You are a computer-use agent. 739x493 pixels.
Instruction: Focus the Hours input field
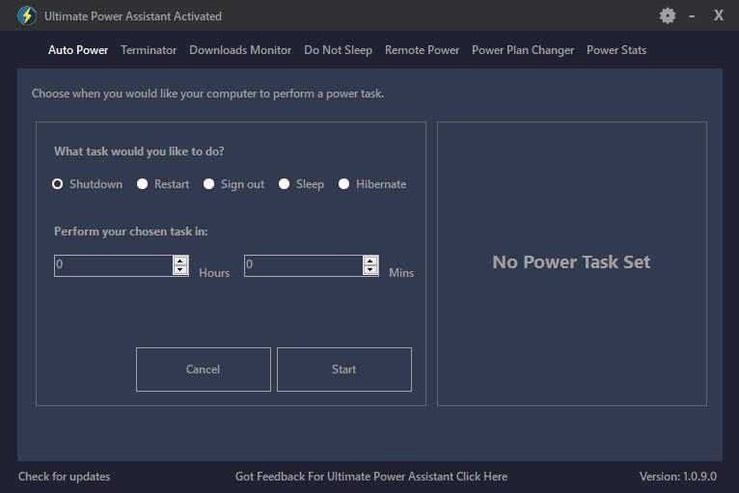pos(113,265)
